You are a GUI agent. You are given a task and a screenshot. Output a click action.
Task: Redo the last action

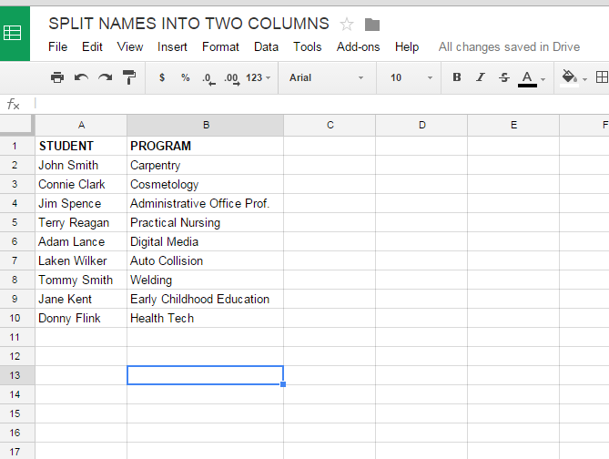[x=105, y=77]
